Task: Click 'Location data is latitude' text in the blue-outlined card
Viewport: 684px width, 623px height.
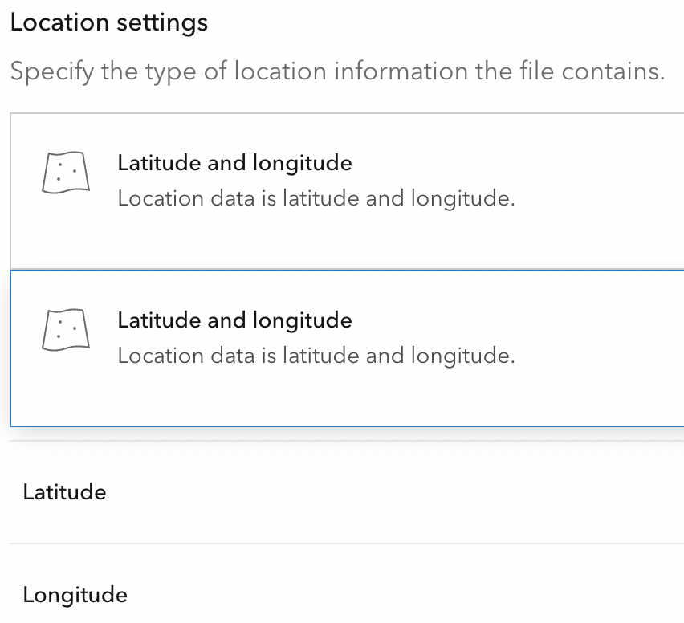Action: coord(316,356)
